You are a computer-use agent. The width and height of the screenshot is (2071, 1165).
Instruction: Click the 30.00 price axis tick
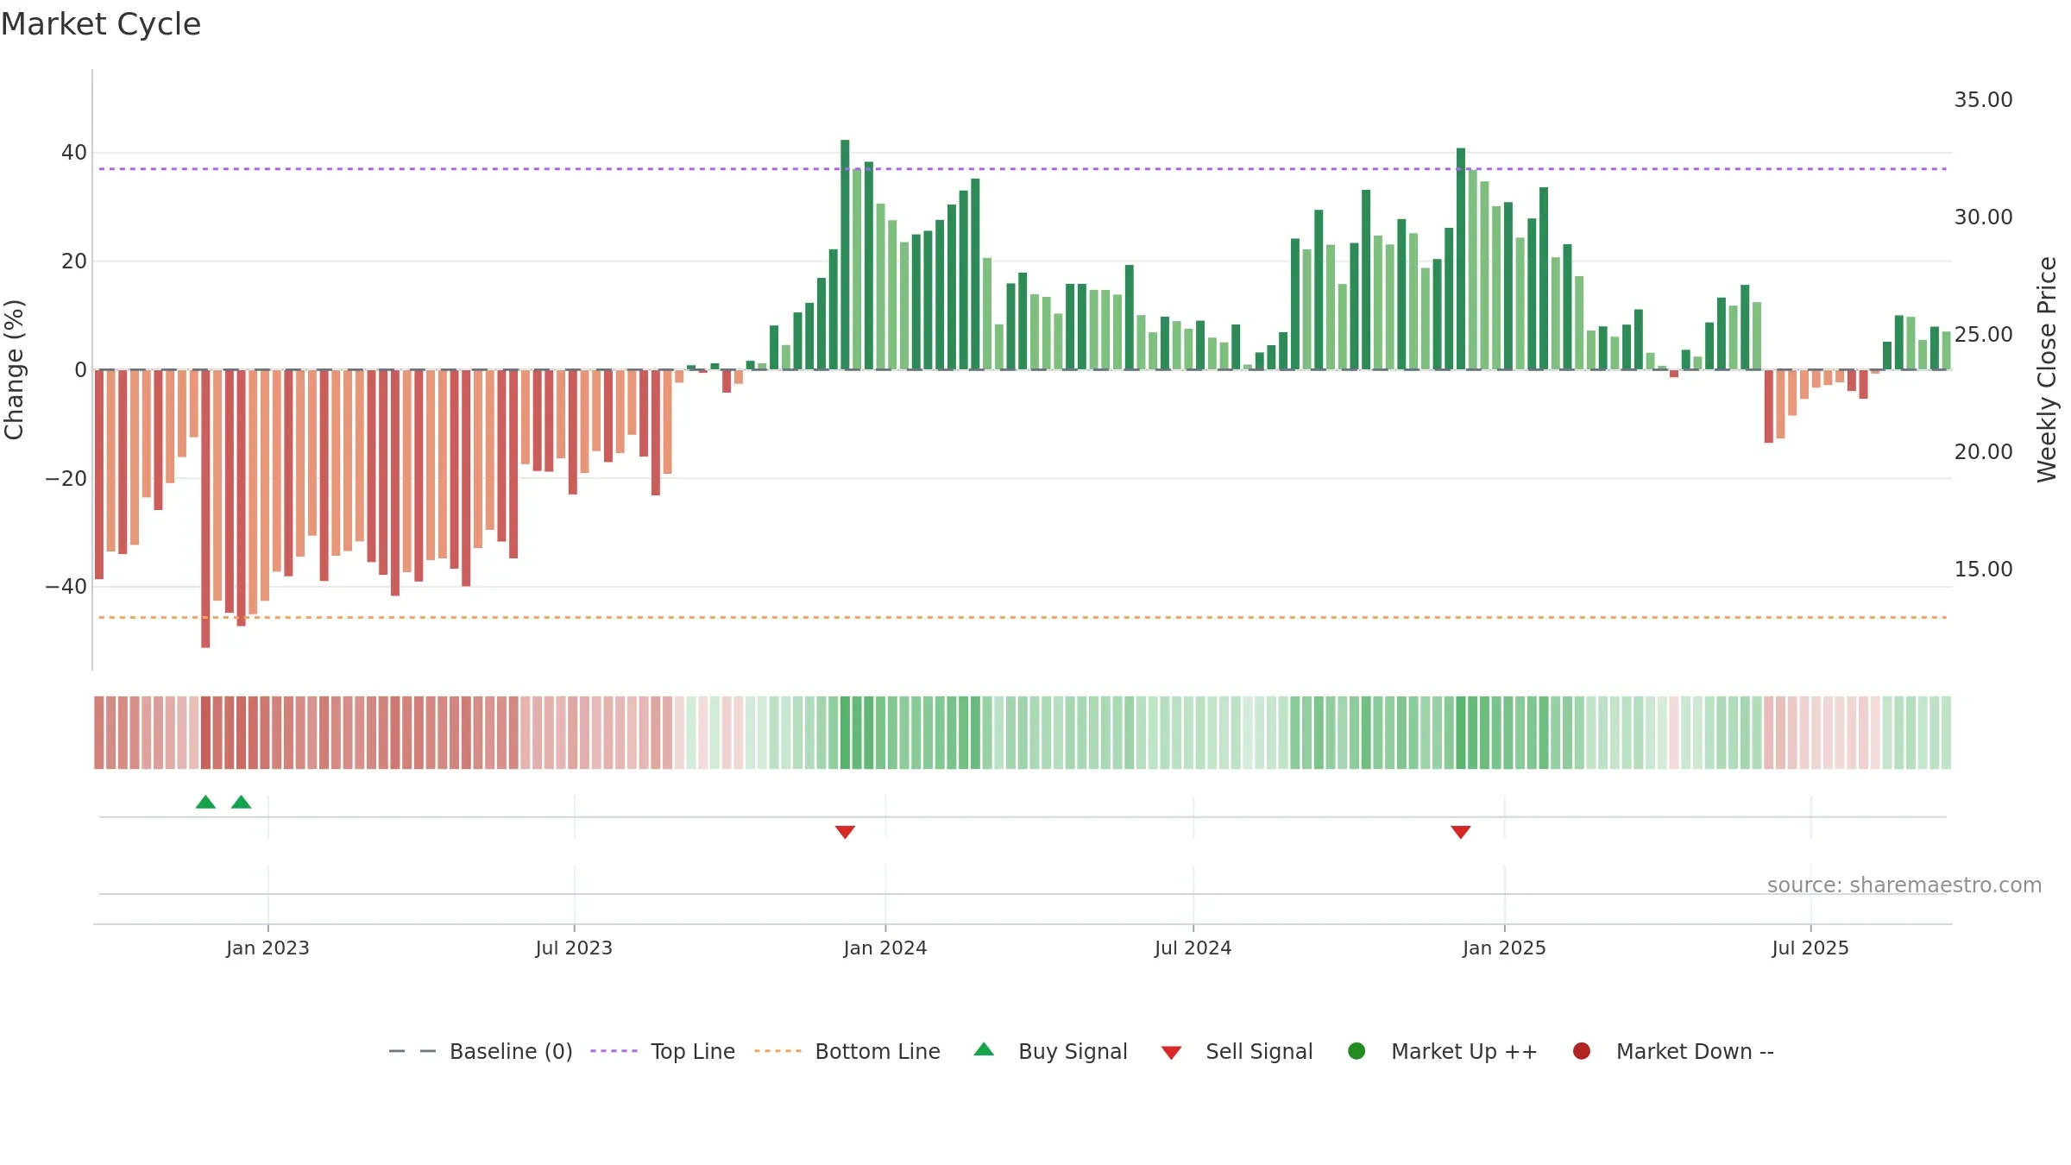tap(1983, 217)
